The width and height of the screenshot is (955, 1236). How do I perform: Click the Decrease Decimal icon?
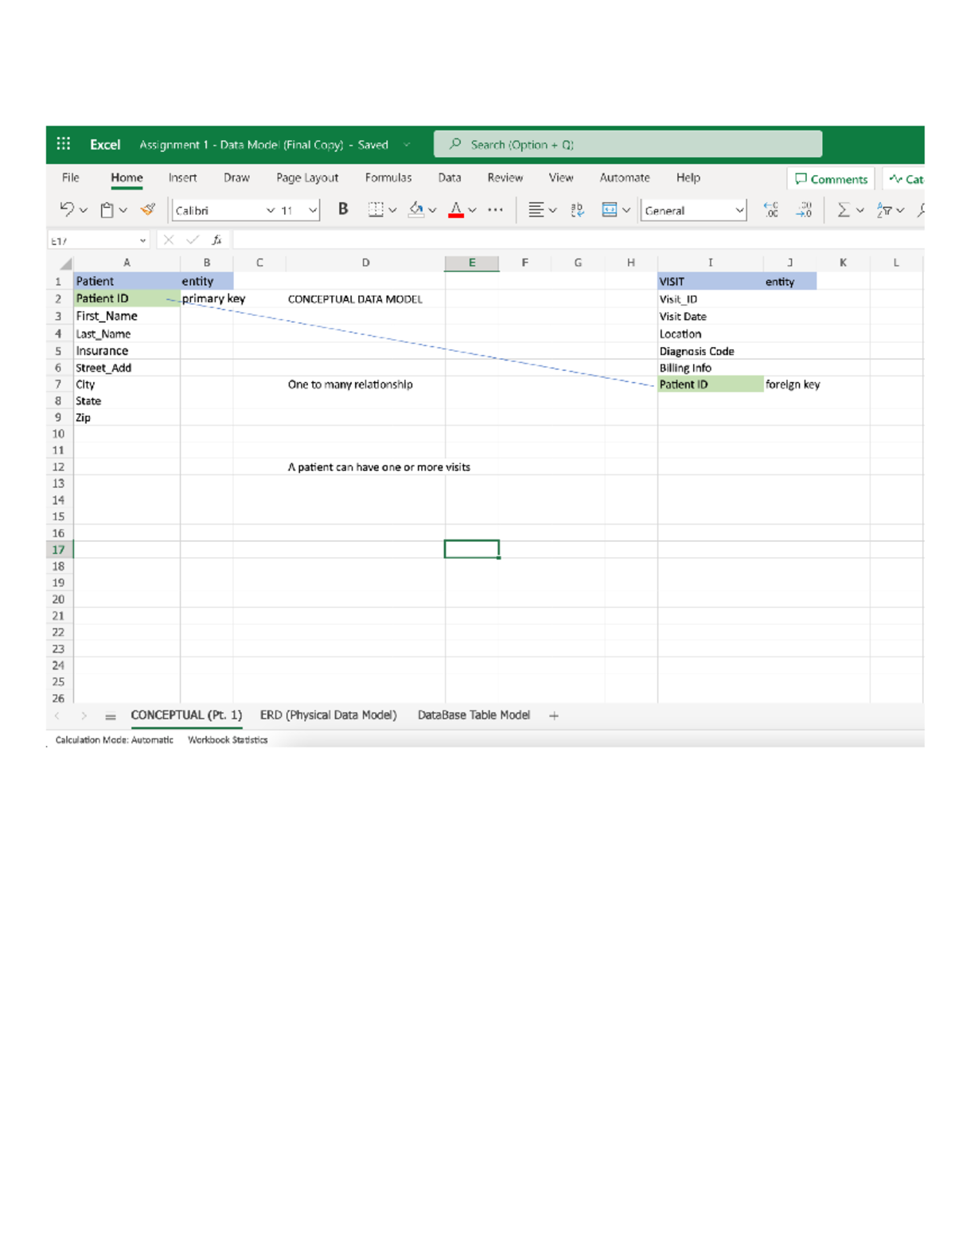804,210
